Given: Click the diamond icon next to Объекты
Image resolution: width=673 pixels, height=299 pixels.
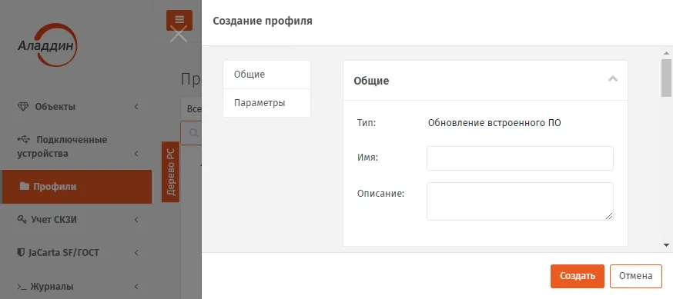Looking at the screenshot, I should pos(23,107).
